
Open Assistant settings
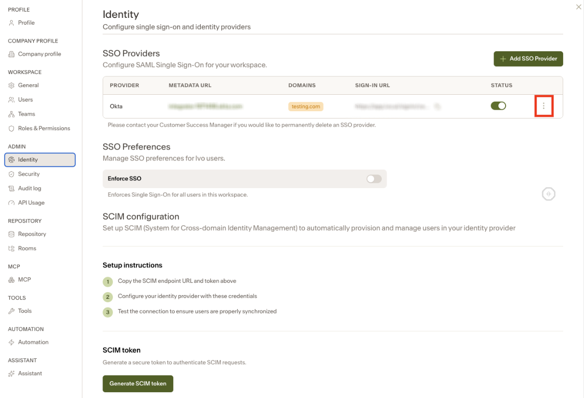30,373
